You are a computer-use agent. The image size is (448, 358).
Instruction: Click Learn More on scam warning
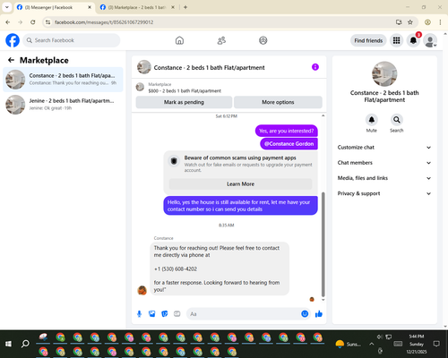241,184
